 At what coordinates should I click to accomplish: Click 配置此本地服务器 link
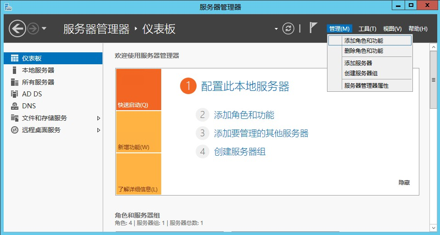[245, 86]
